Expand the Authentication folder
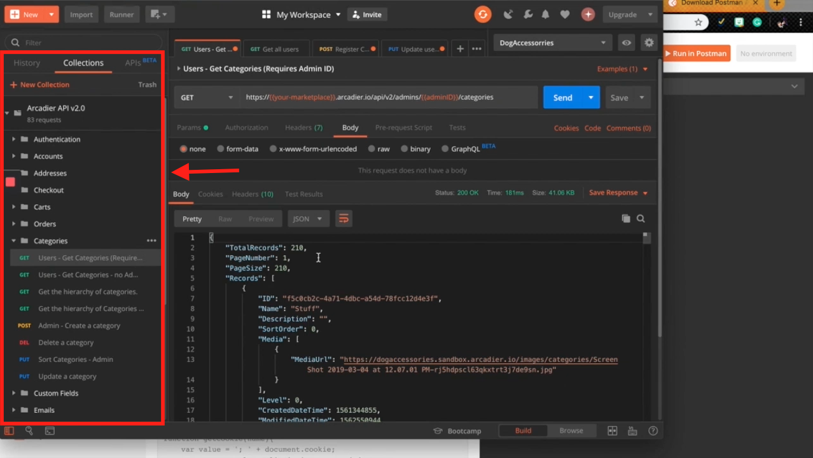 click(13, 139)
